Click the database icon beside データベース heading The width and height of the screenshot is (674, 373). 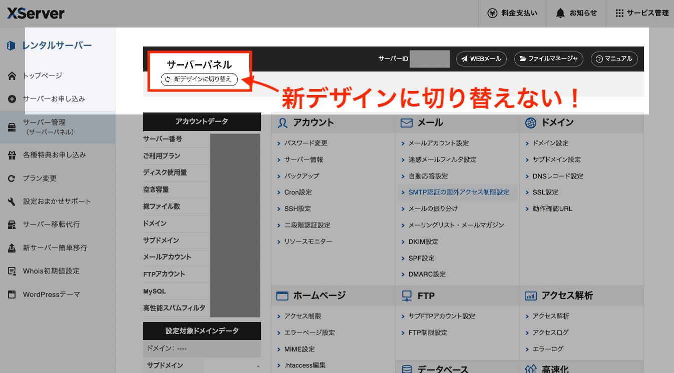click(x=407, y=369)
